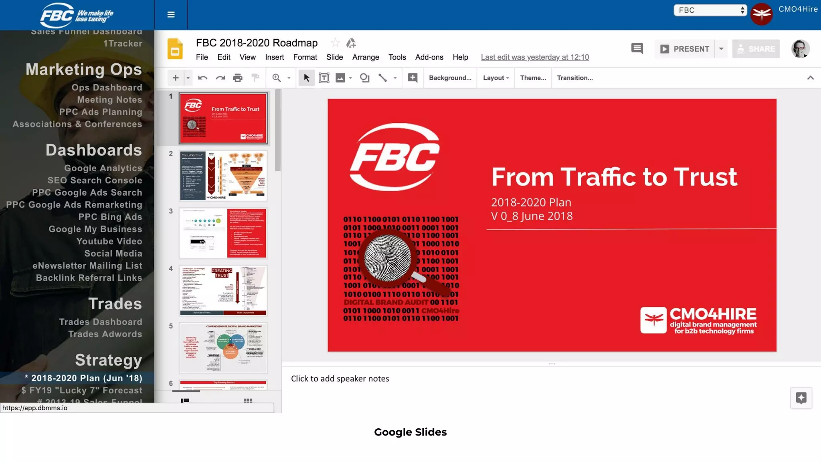Click the Theme... button

coord(533,78)
